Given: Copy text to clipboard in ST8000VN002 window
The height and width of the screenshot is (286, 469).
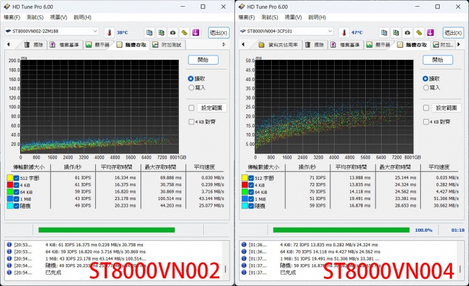Looking at the screenshot, I should click(x=150, y=32).
